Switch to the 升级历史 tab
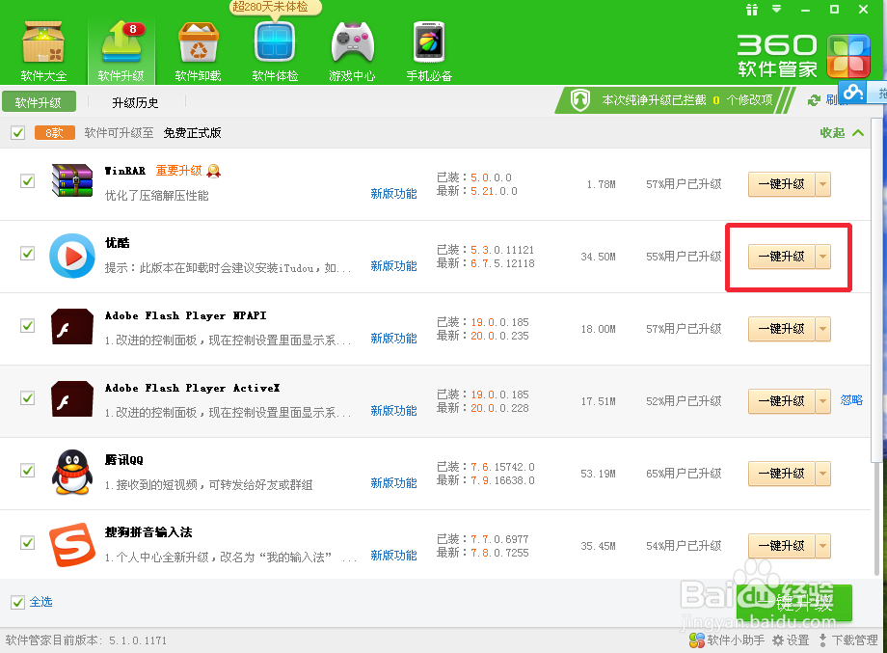 tap(135, 102)
